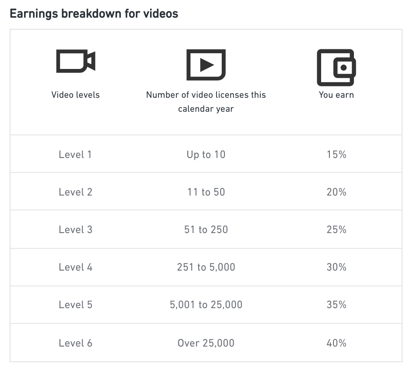Click the "You earn" column header
The height and width of the screenshot is (371, 413).
pos(336,95)
